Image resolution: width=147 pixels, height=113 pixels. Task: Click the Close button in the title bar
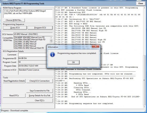(x=141, y=3)
